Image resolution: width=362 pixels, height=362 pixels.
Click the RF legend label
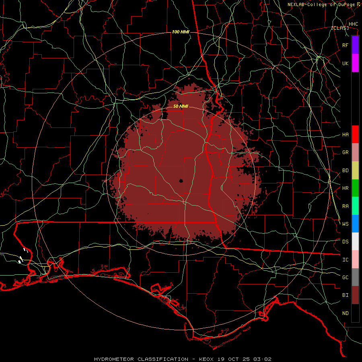tap(345, 45)
